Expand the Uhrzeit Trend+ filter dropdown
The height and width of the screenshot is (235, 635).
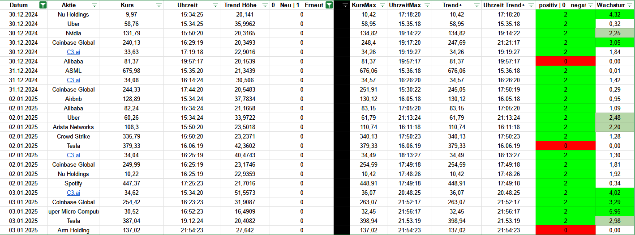click(x=530, y=5)
